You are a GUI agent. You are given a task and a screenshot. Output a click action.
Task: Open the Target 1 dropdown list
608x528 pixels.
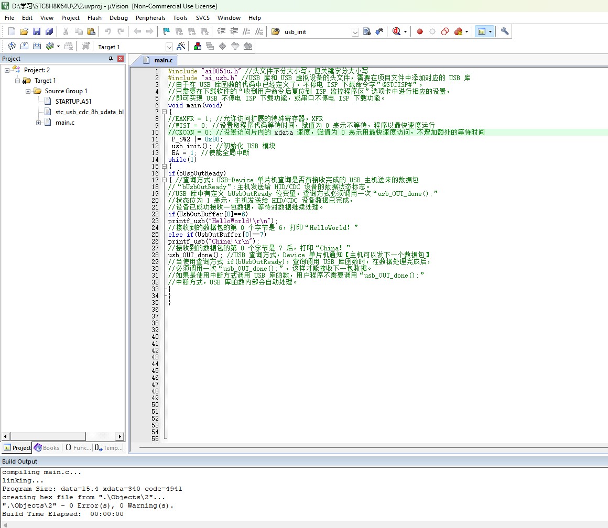click(169, 47)
